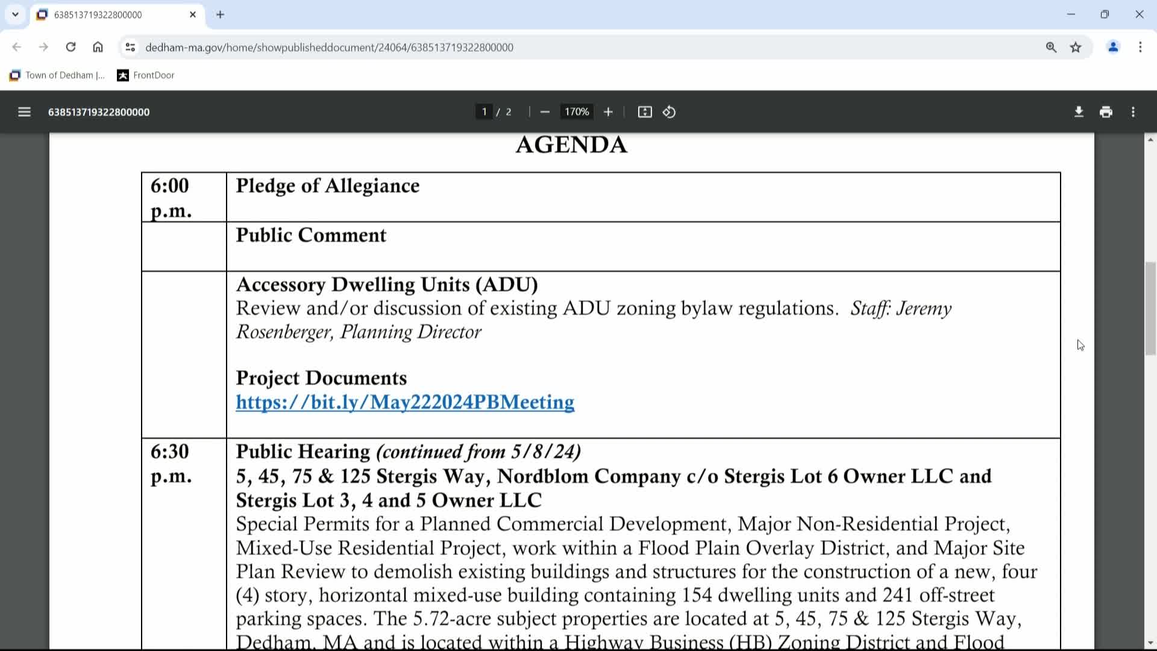Image resolution: width=1157 pixels, height=651 pixels.
Task: Rotate the document counterclockwise
Action: tap(669, 112)
